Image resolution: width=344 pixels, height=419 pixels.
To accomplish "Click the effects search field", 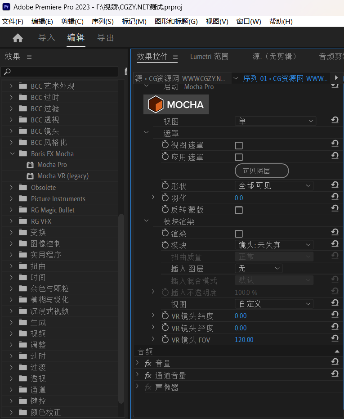I will 59,72.
